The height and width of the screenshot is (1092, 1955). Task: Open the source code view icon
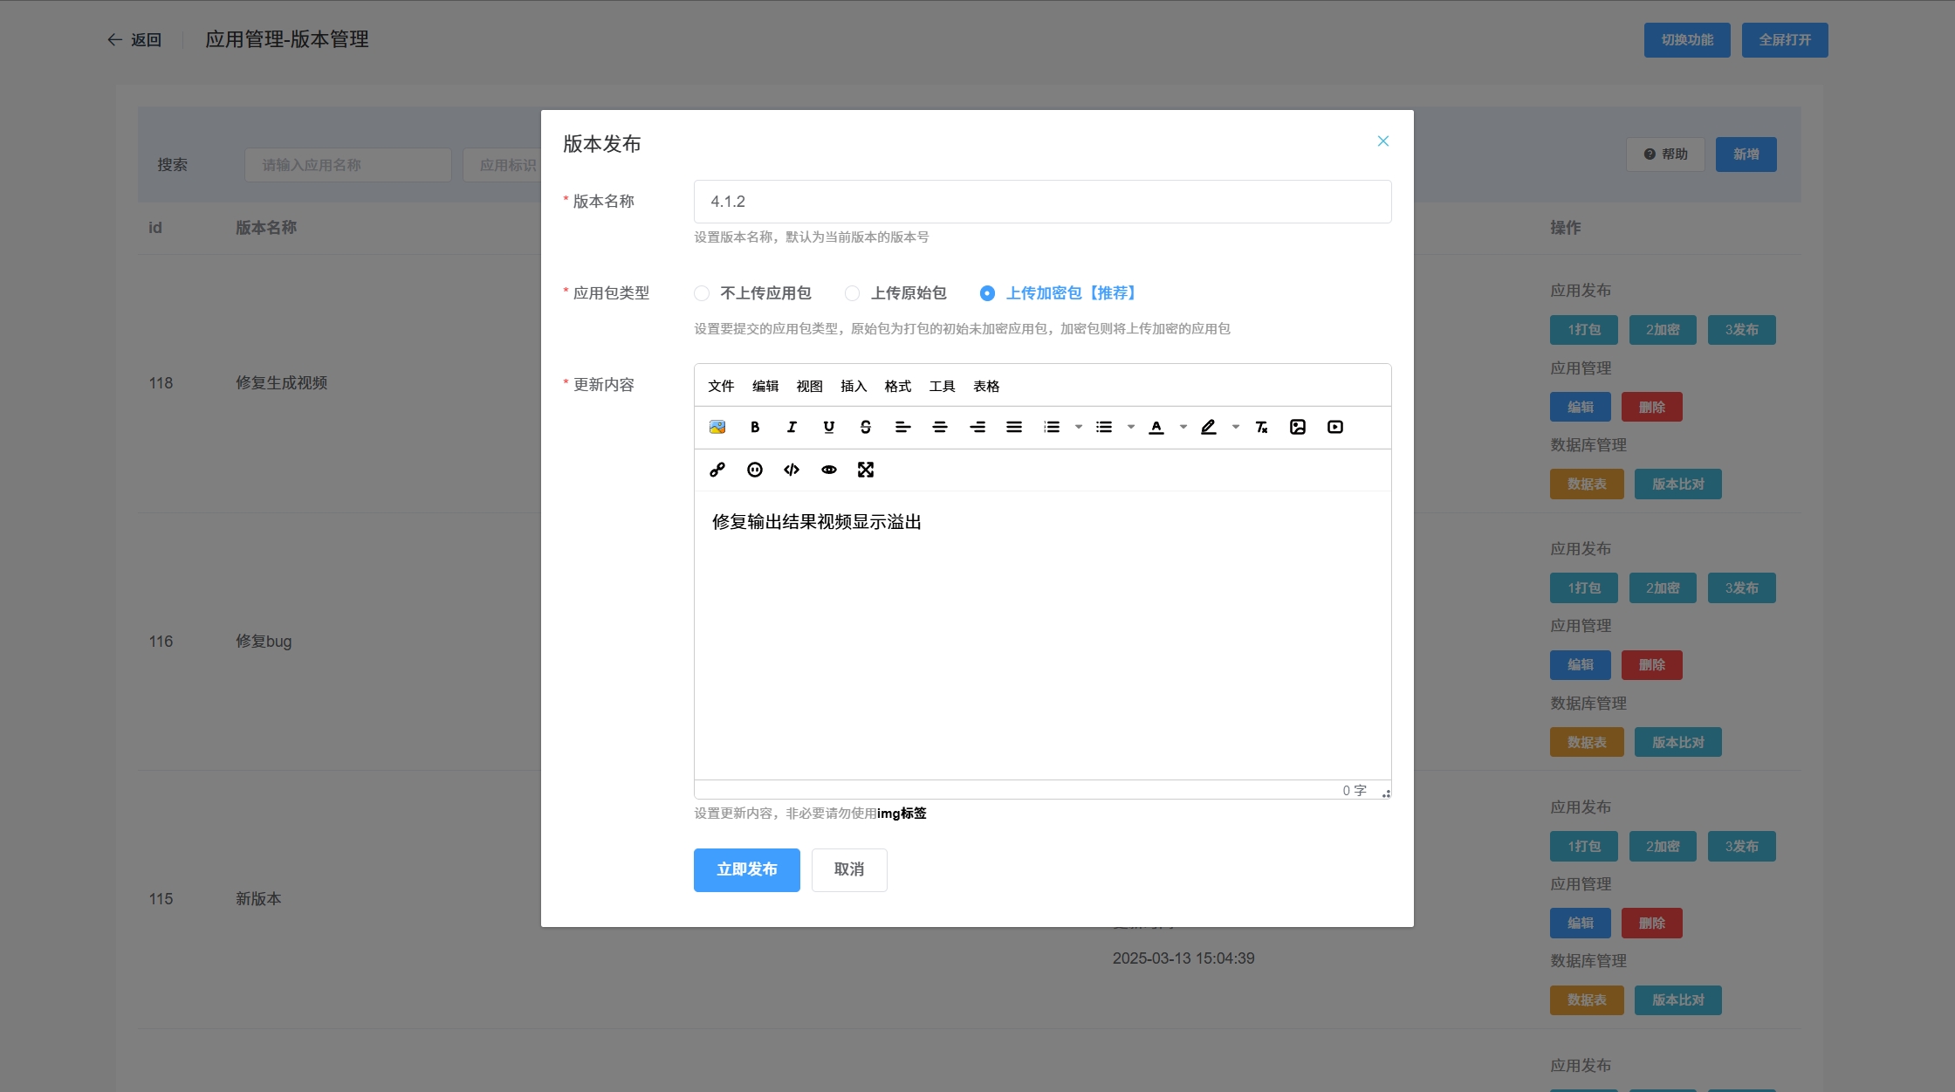(x=792, y=470)
